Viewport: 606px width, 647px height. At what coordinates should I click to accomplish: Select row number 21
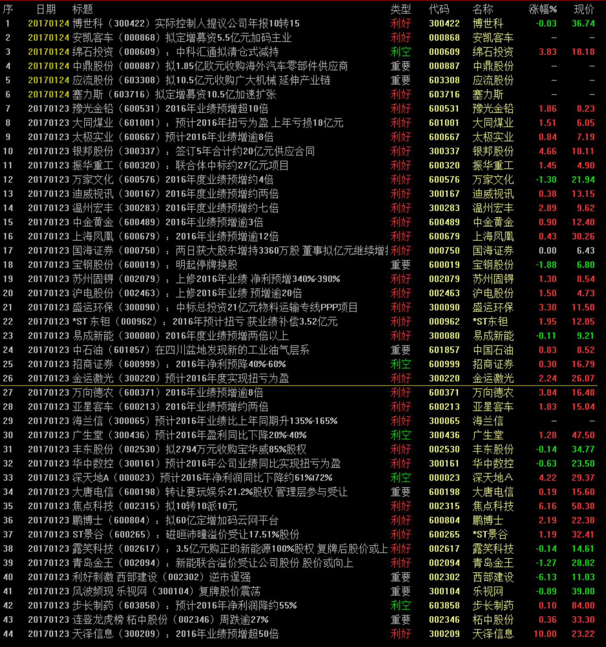coord(8,307)
